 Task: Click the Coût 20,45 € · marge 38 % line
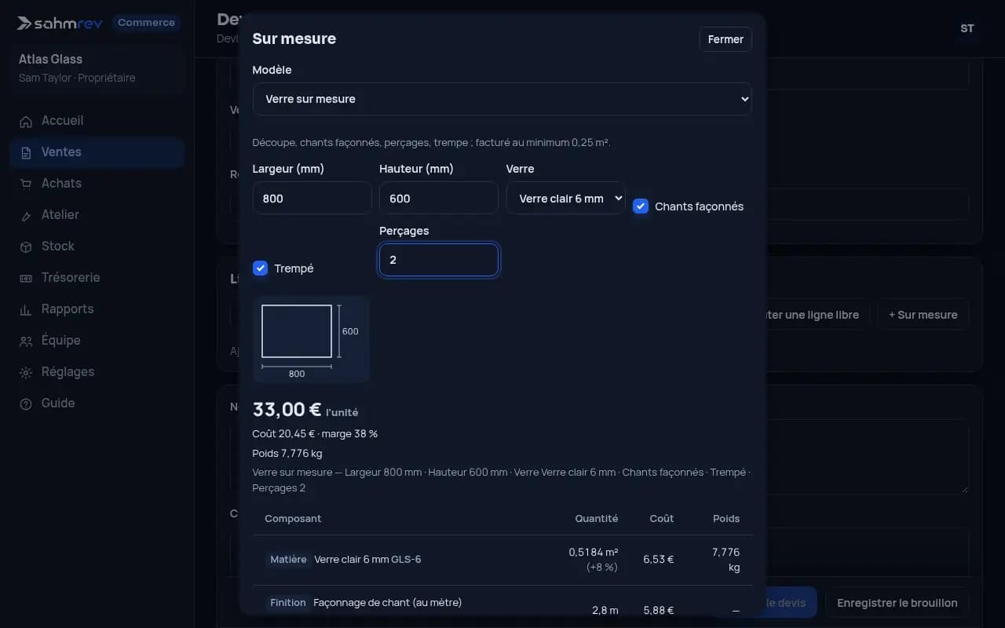tap(315, 433)
